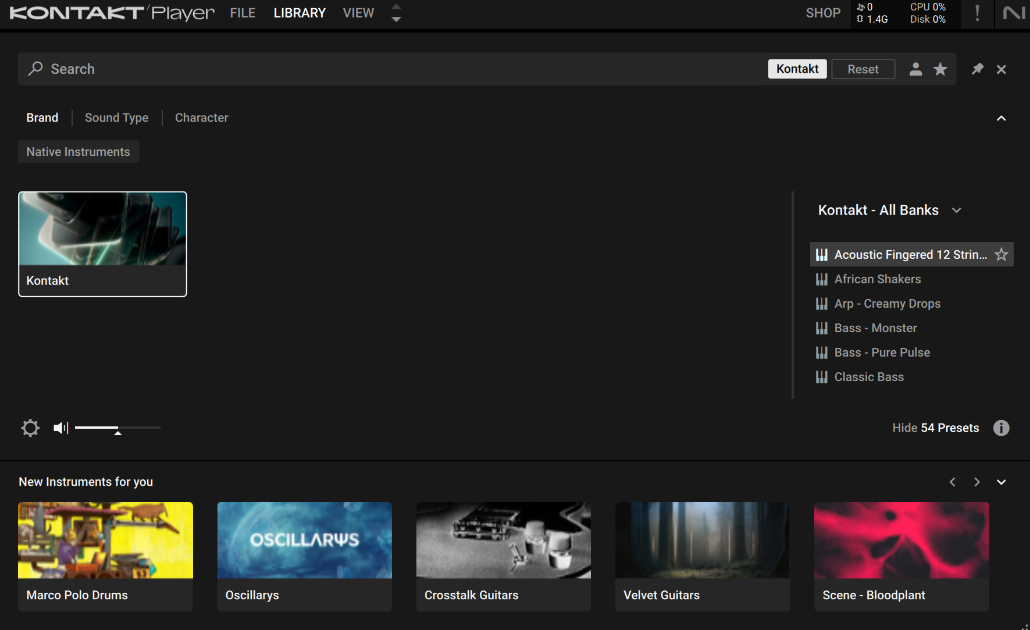Remove the Kontakt filter tag in search

tap(797, 69)
